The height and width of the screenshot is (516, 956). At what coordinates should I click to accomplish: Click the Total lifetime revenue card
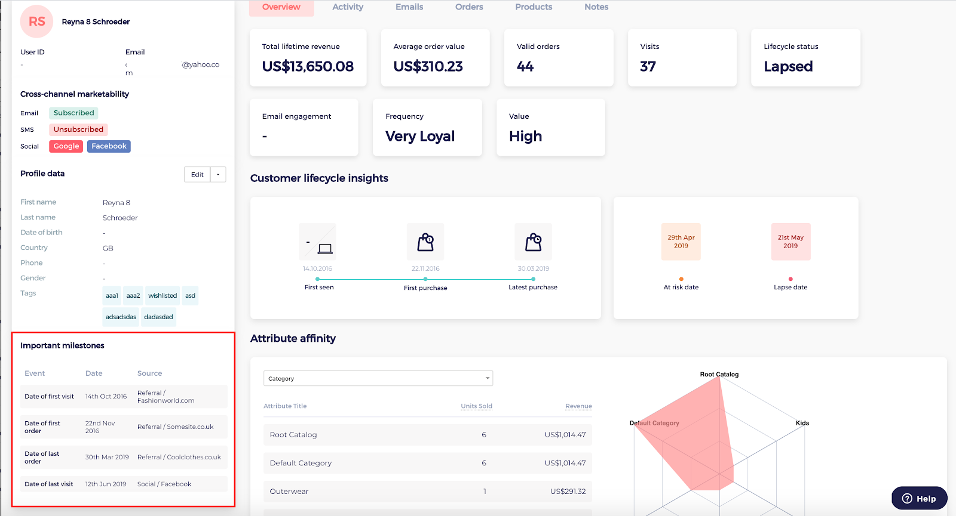pyautogui.click(x=308, y=58)
